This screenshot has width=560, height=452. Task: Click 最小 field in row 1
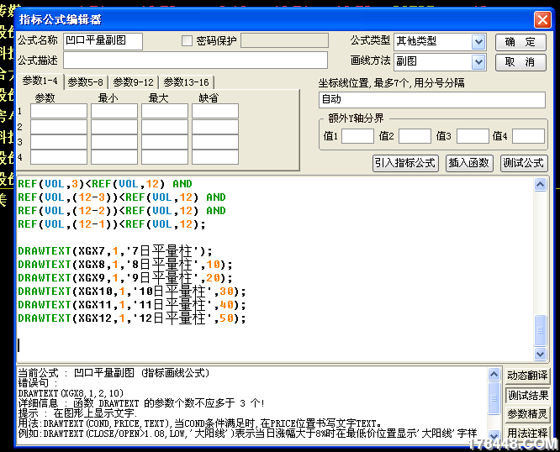coord(114,111)
